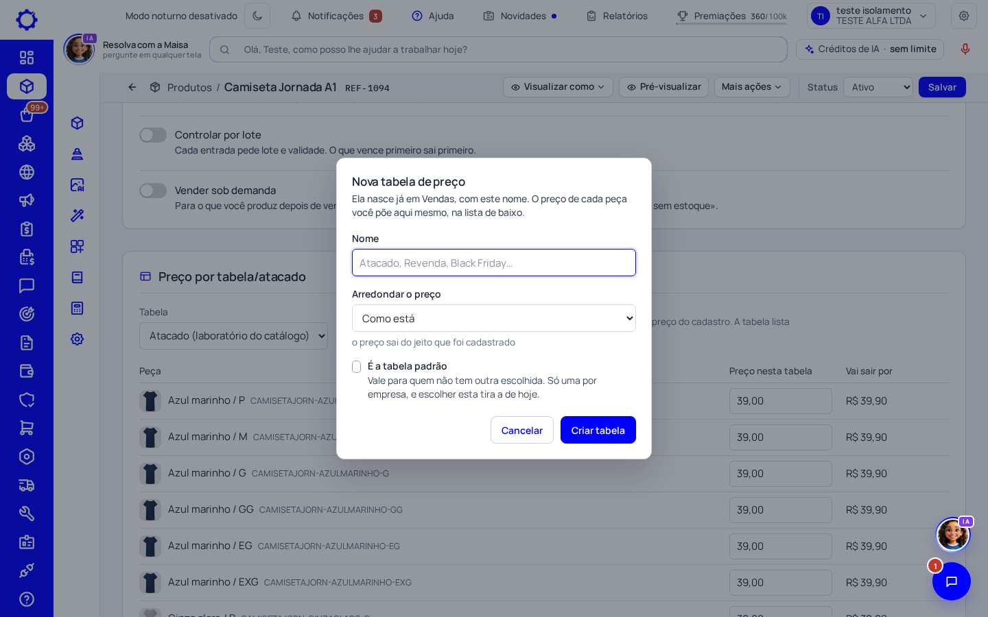This screenshot has width=988, height=617.
Task: Check the É a tabela padrão checkbox
Action: (357, 367)
